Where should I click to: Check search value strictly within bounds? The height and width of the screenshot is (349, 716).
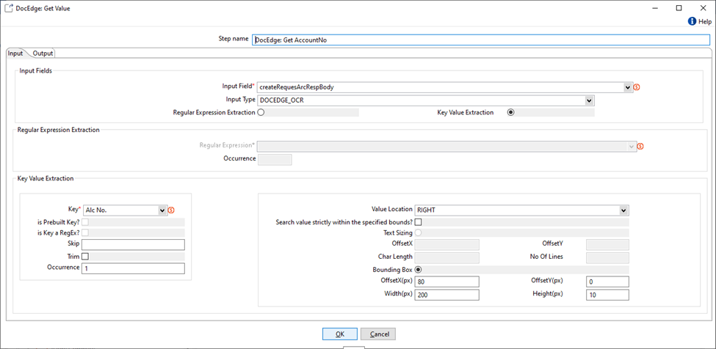[419, 222]
